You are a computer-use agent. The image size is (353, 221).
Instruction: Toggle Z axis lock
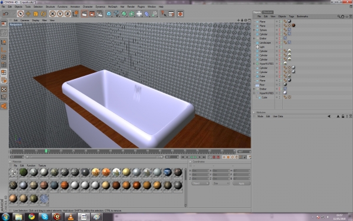tap(68, 14)
